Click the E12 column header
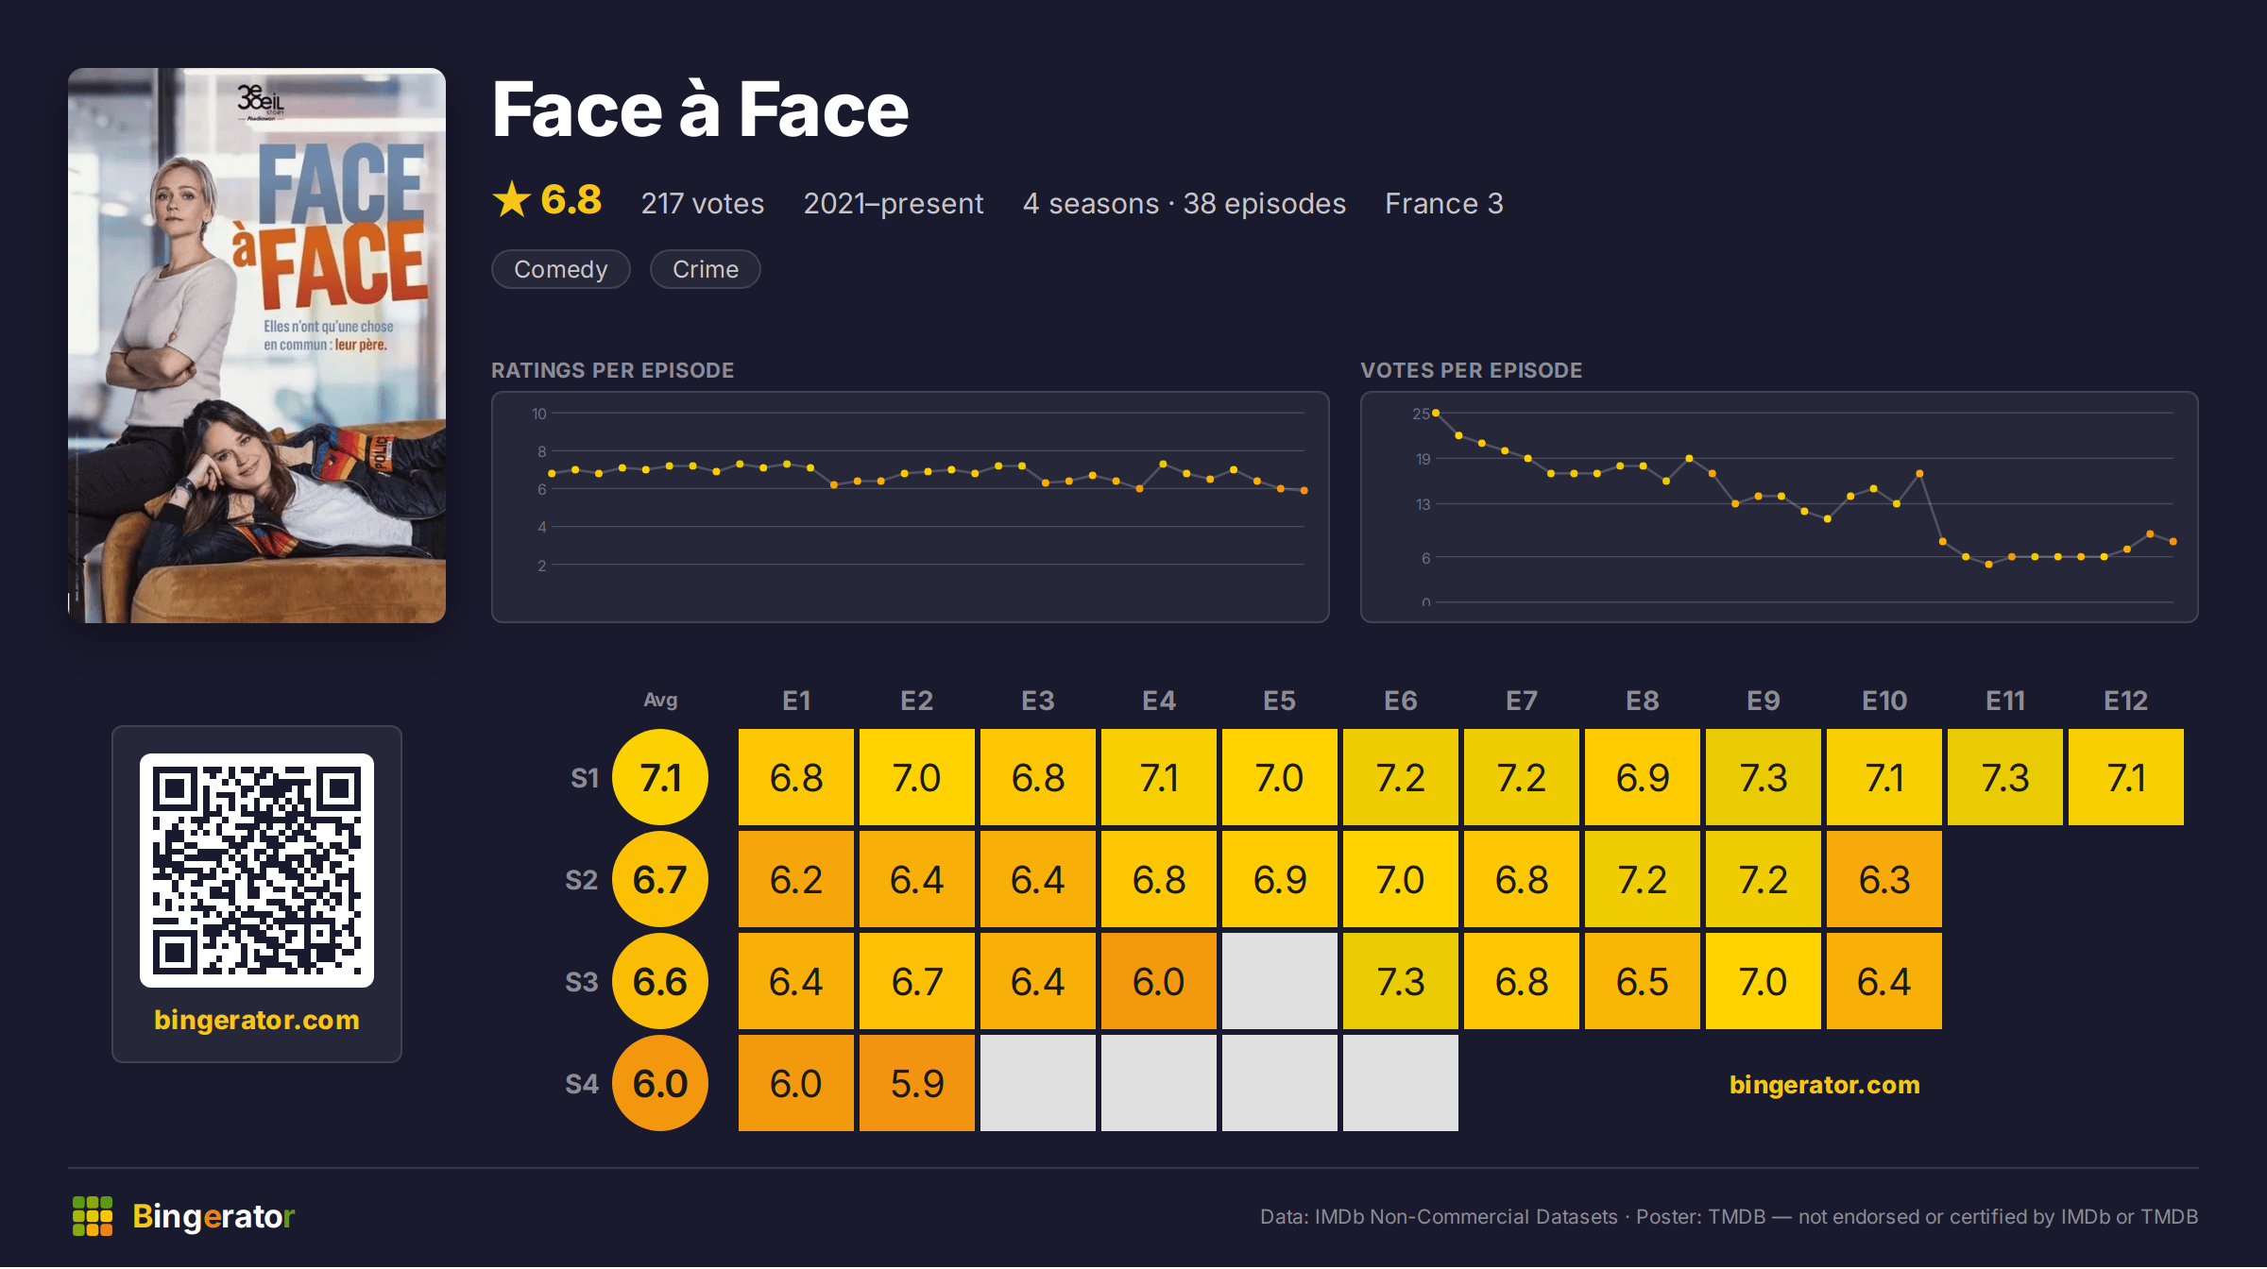 (2125, 701)
